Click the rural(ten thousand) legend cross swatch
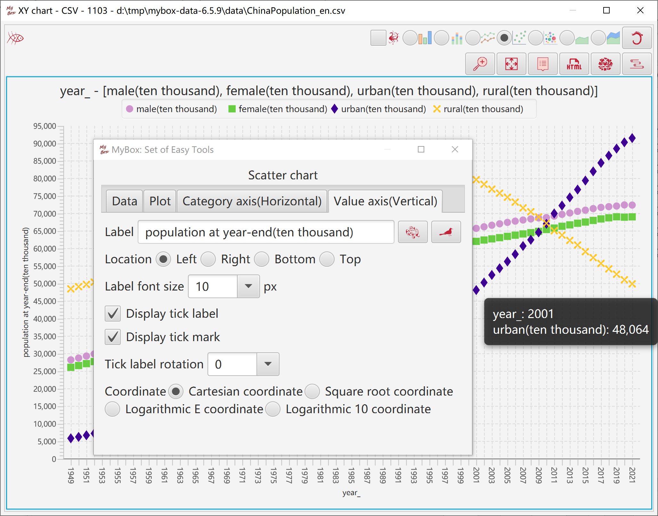Screen dimensions: 658x516 437,109
